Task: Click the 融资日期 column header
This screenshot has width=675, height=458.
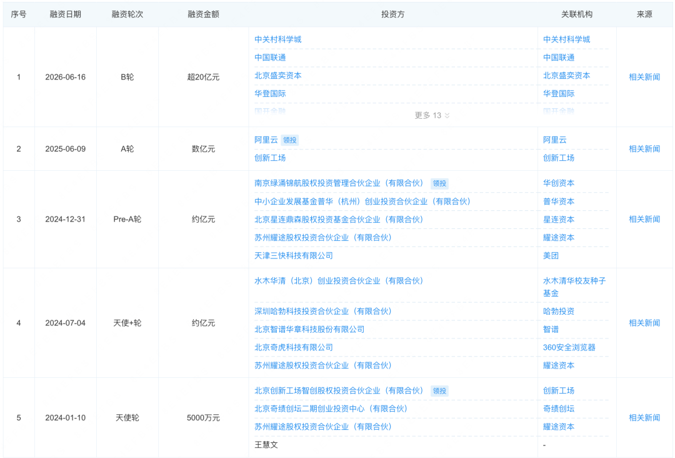Action: click(x=66, y=14)
